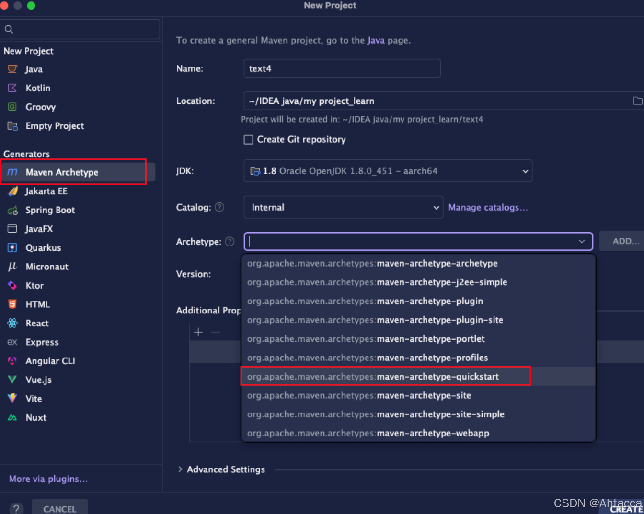Click the Java project type icon
The image size is (644, 514).
tap(12, 69)
